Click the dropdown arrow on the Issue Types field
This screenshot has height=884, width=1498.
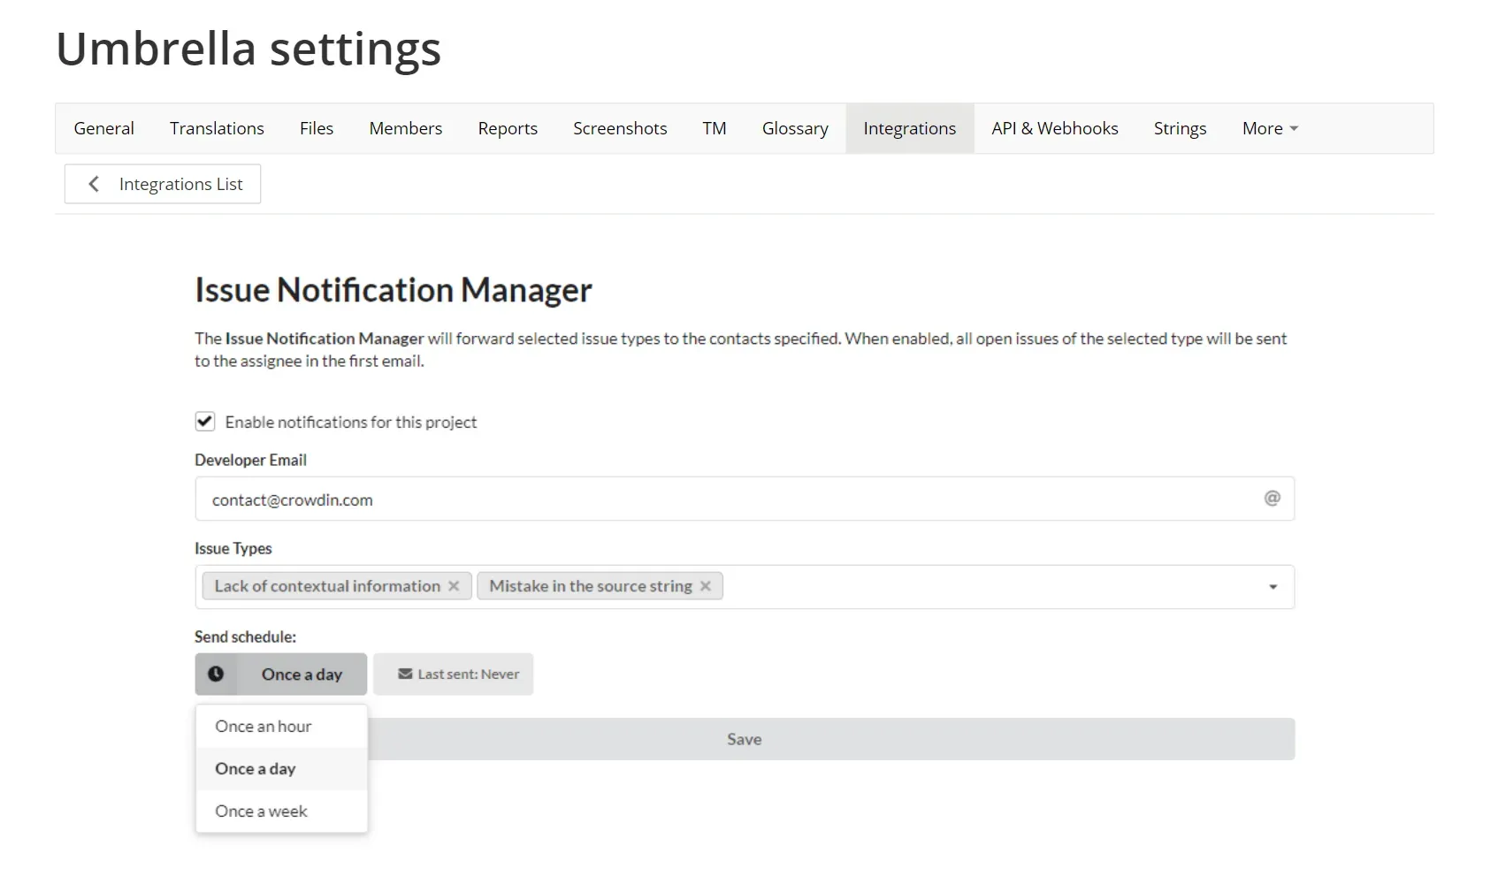1273,586
